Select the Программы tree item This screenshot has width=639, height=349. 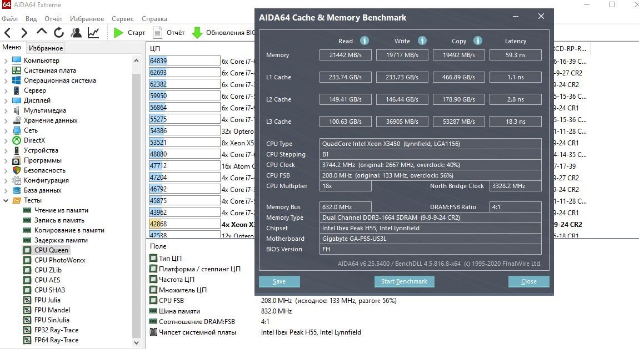pos(43,160)
